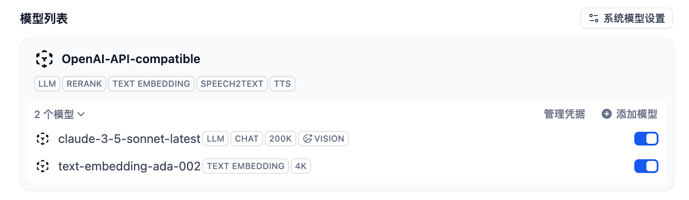Screen dimensions: 689x200
Task: Click the 4K badge on embedding model
Action: (301, 166)
